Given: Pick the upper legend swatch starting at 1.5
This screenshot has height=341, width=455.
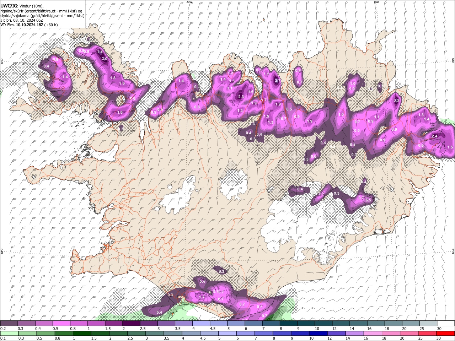Looking at the screenshot, I should [x=114, y=324].
